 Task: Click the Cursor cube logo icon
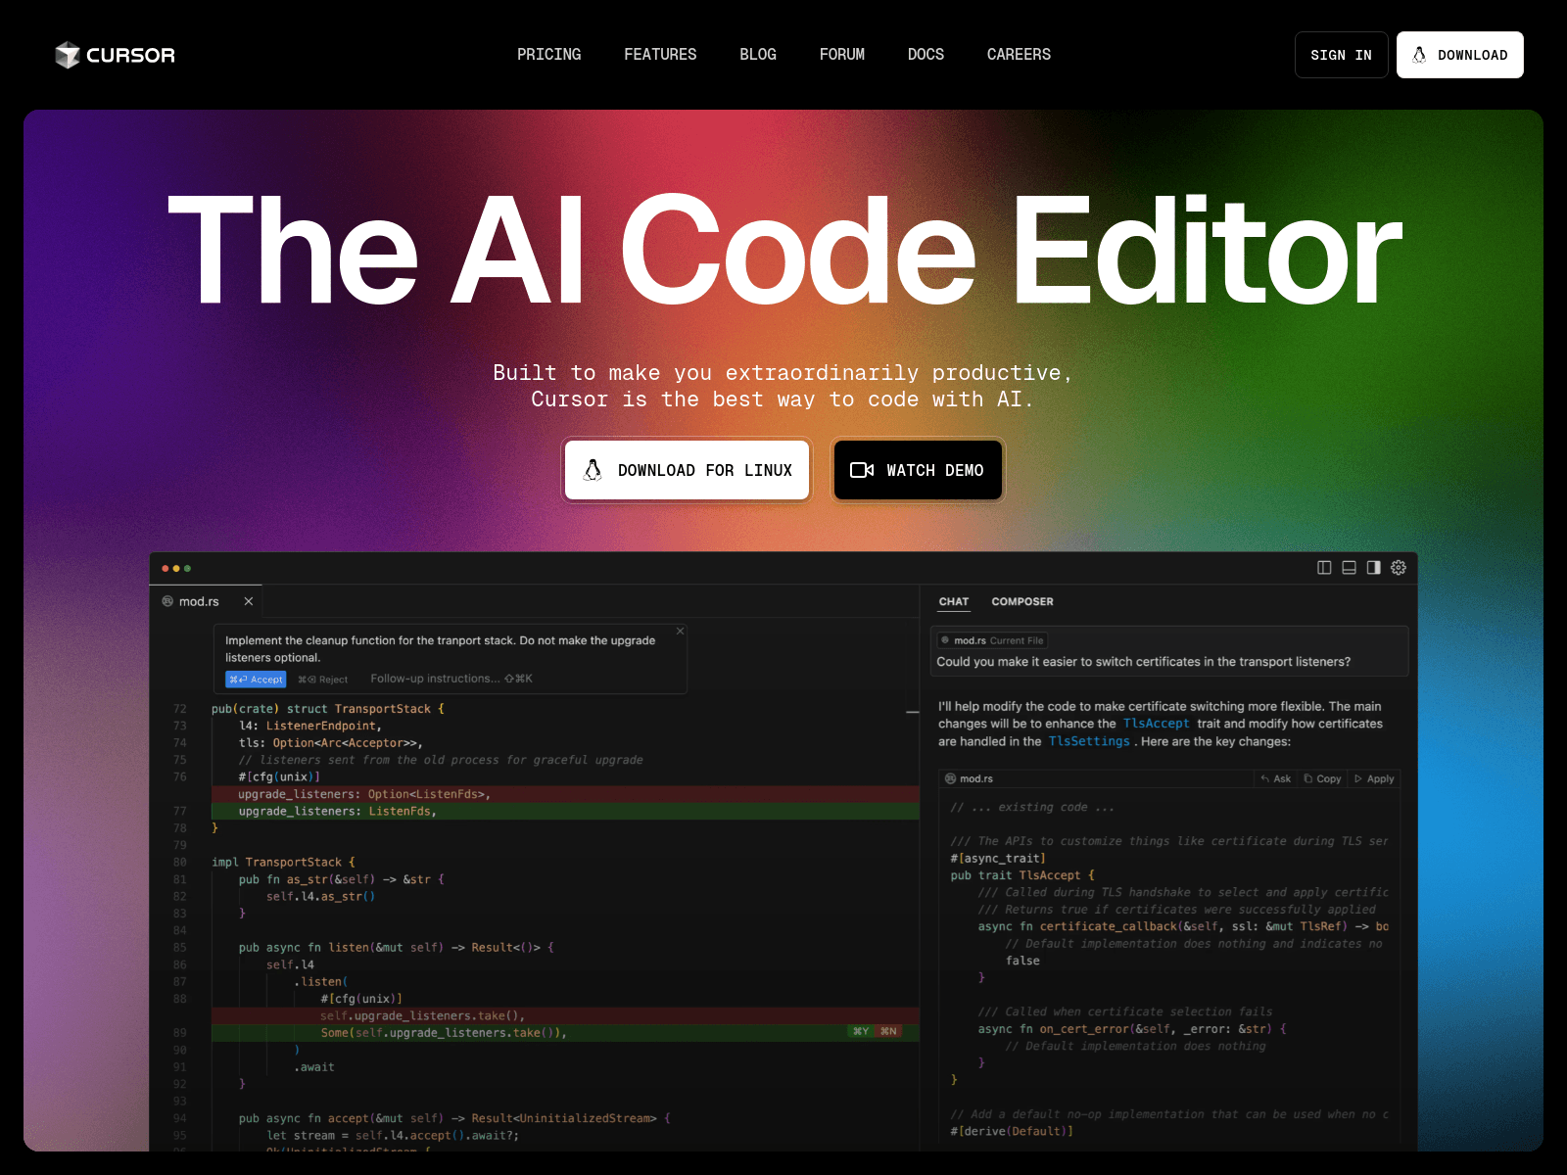(x=67, y=55)
